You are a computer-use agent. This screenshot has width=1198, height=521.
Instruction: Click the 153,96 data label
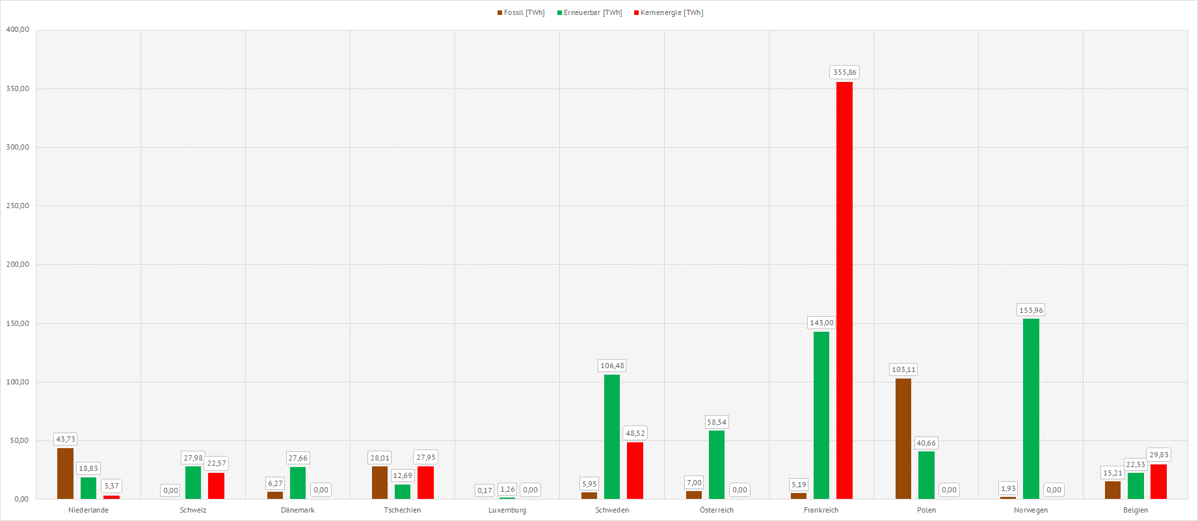[1031, 310]
